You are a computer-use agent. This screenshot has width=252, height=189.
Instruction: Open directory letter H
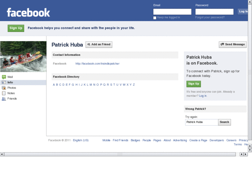77,85
